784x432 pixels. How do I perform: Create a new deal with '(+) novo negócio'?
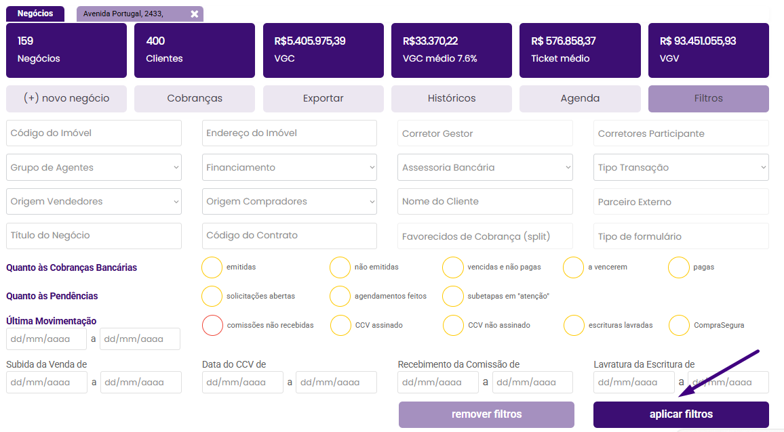[x=66, y=98]
